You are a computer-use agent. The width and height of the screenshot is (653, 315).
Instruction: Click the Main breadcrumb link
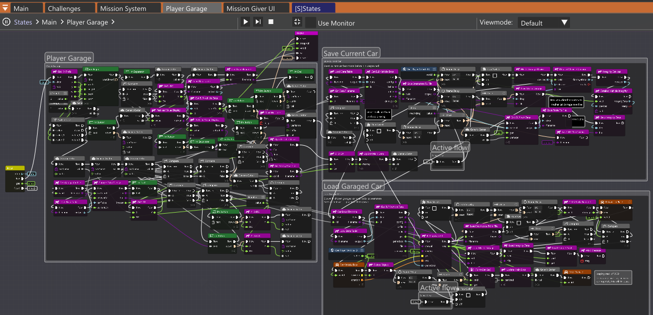point(50,22)
